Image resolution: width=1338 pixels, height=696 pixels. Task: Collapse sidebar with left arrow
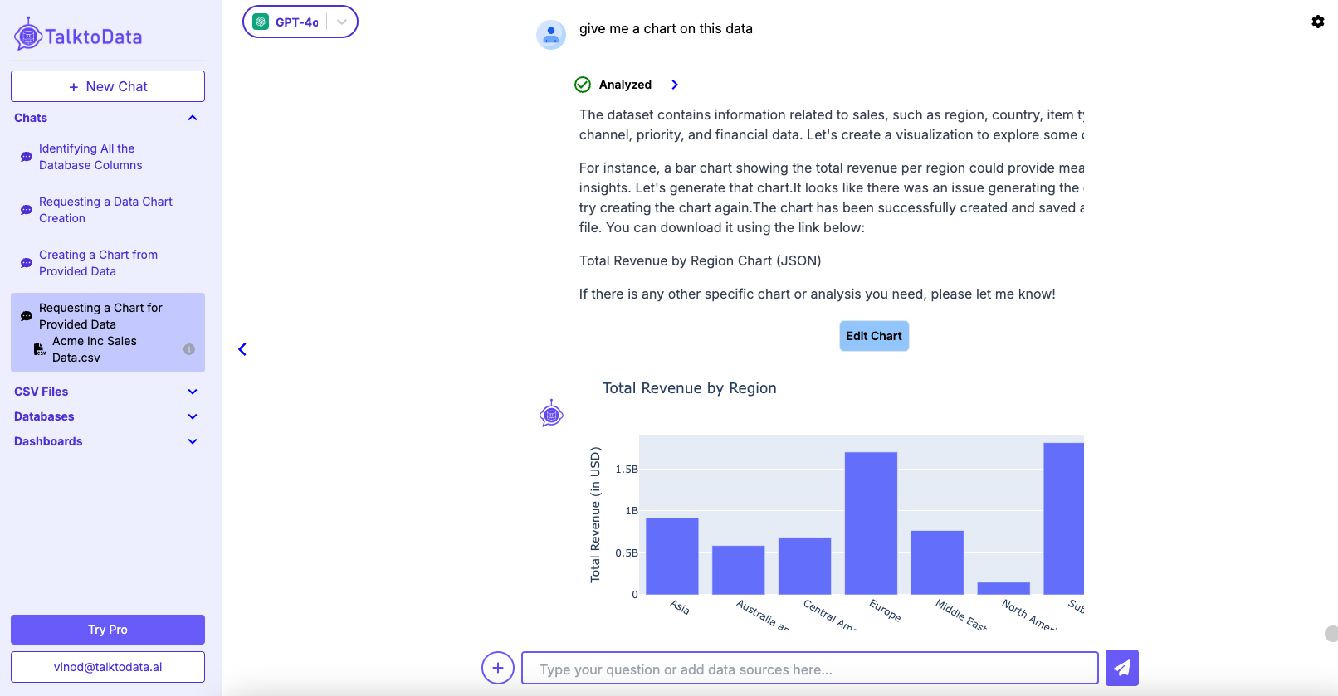(x=242, y=349)
